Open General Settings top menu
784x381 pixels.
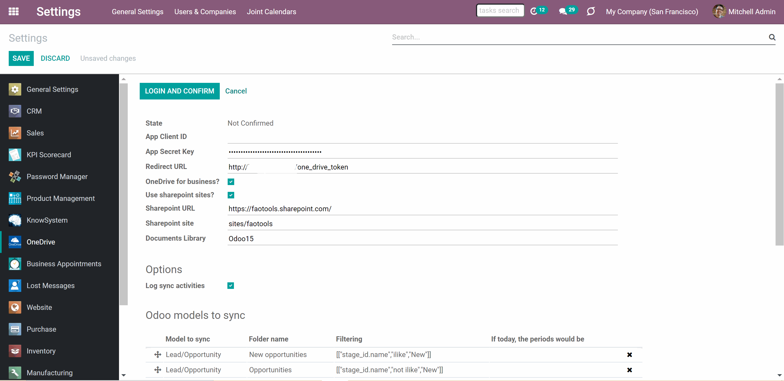coord(138,11)
